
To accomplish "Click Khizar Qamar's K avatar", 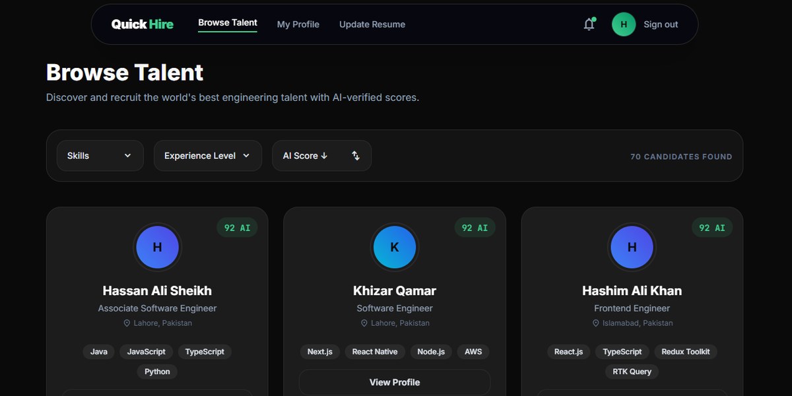I will [x=395, y=247].
